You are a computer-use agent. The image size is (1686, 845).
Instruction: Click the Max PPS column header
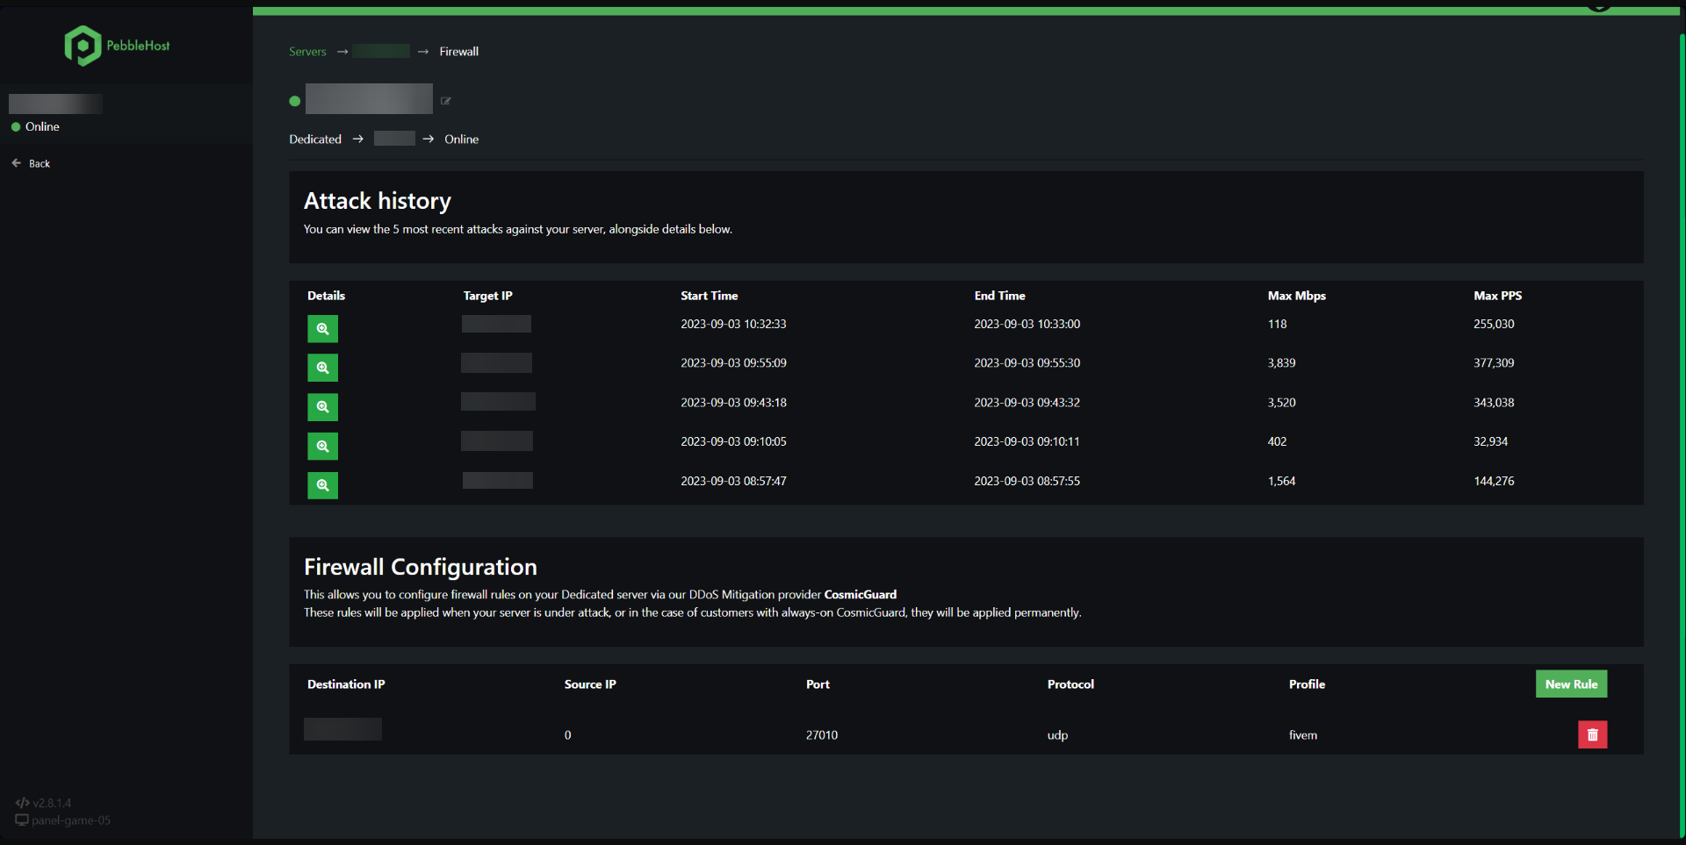tap(1497, 296)
